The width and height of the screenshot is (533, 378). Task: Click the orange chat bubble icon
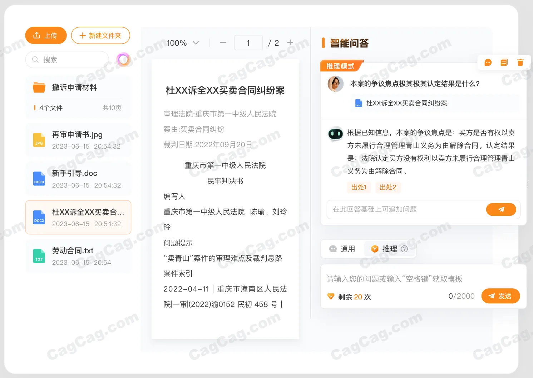(488, 63)
